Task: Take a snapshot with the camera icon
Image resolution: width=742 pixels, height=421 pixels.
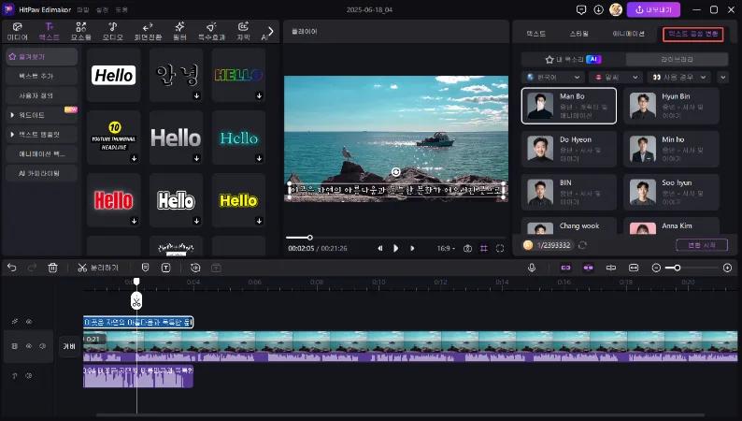Action: pos(467,248)
